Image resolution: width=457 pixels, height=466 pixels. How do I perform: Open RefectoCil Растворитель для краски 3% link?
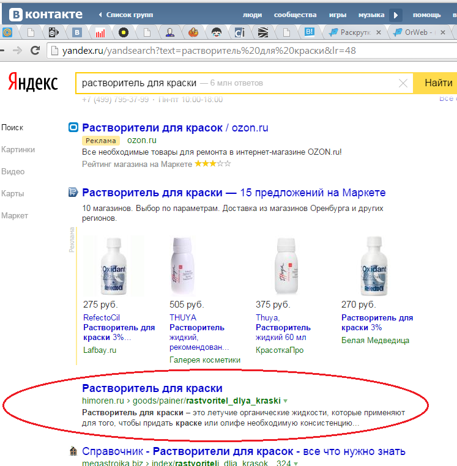(119, 328)
